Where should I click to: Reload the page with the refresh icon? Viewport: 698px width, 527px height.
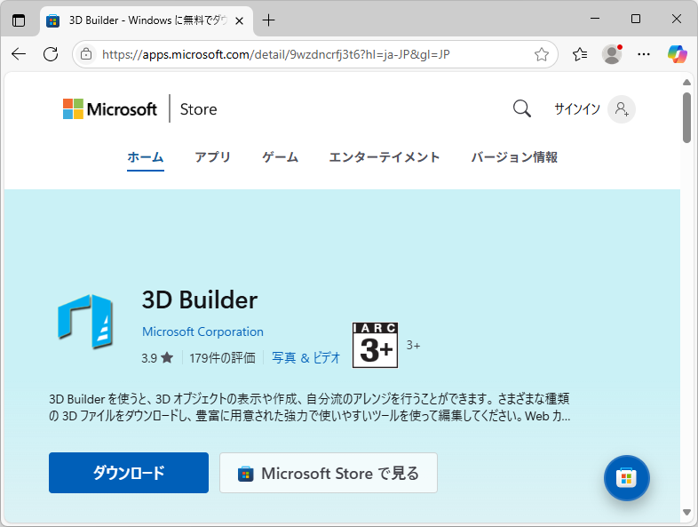[x=51, y=54]
